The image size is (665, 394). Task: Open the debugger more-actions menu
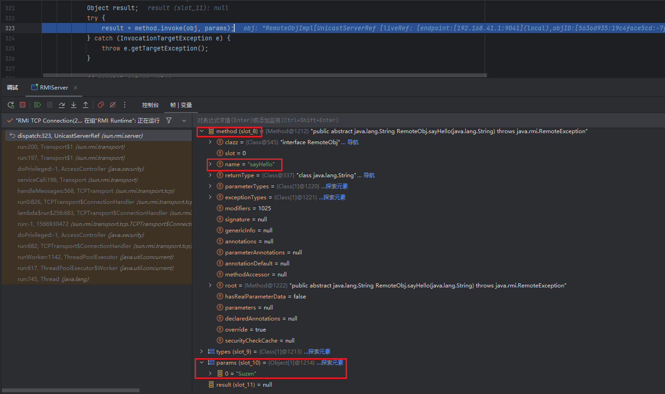[x=125, y=105]
